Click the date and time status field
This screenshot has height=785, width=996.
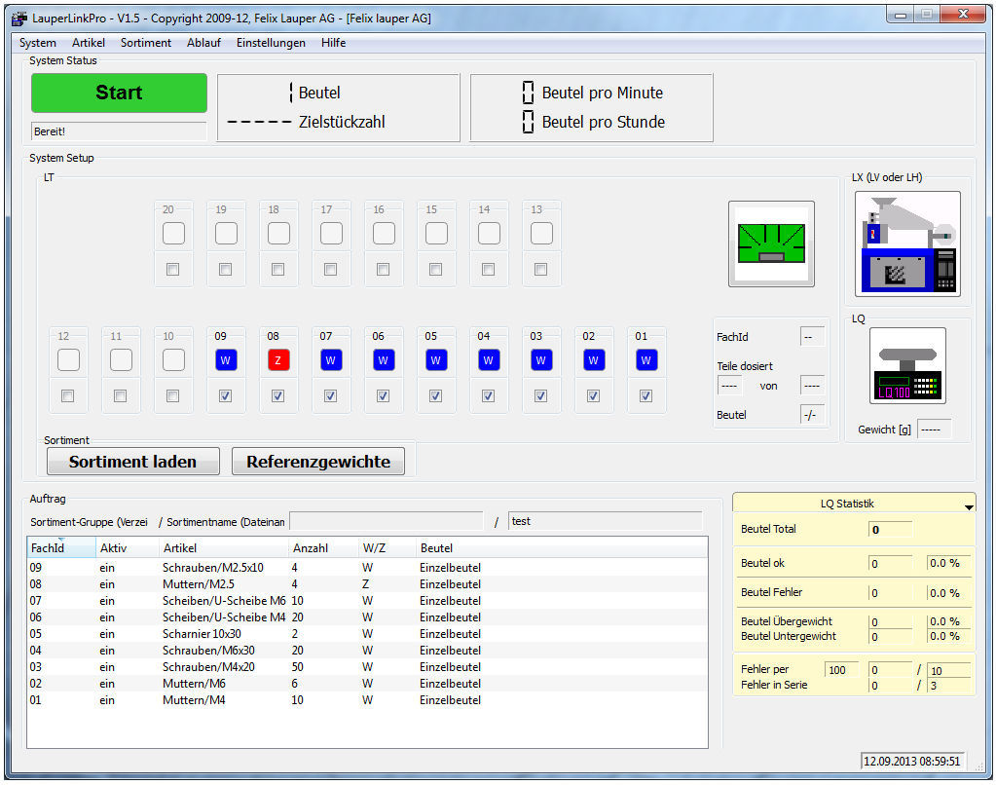pos(912,761)
